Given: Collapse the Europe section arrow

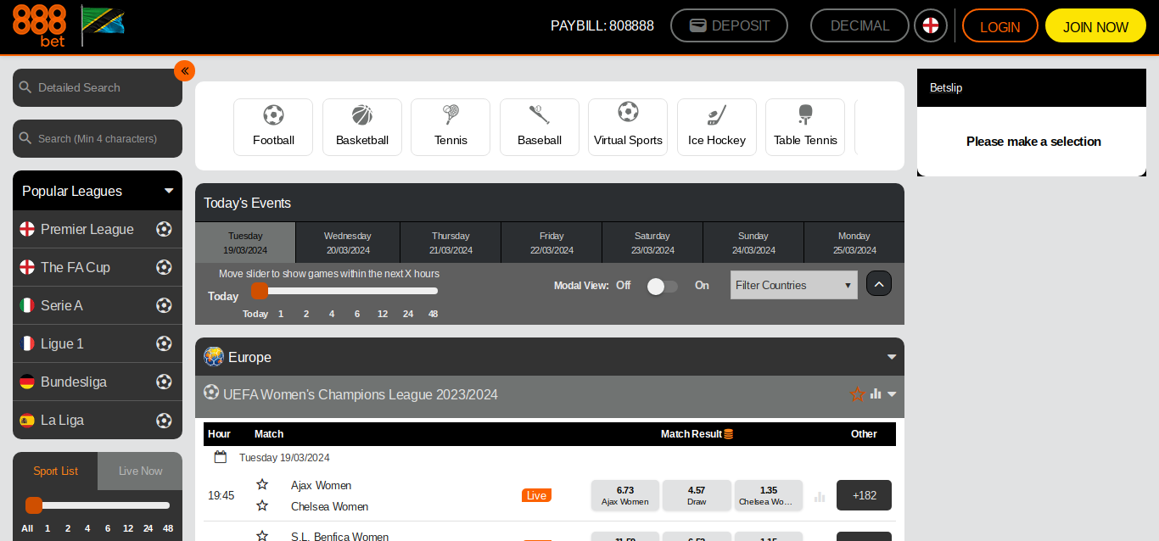Looking at the screenshot, I should (x=892, y=357).
